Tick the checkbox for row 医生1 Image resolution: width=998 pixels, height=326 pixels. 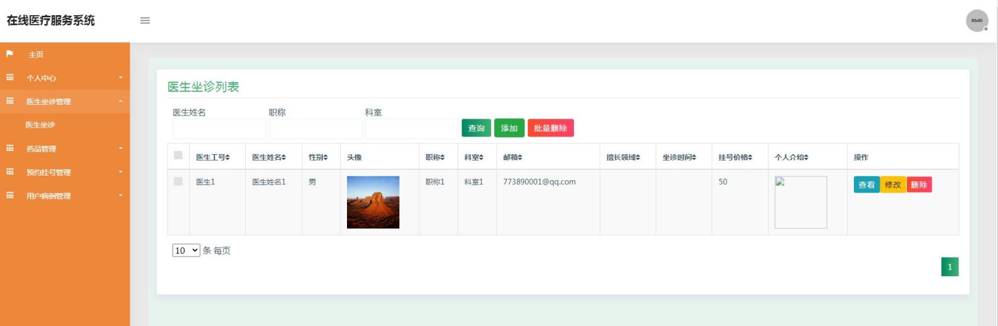pyautogui.click(x=178, y=181)
